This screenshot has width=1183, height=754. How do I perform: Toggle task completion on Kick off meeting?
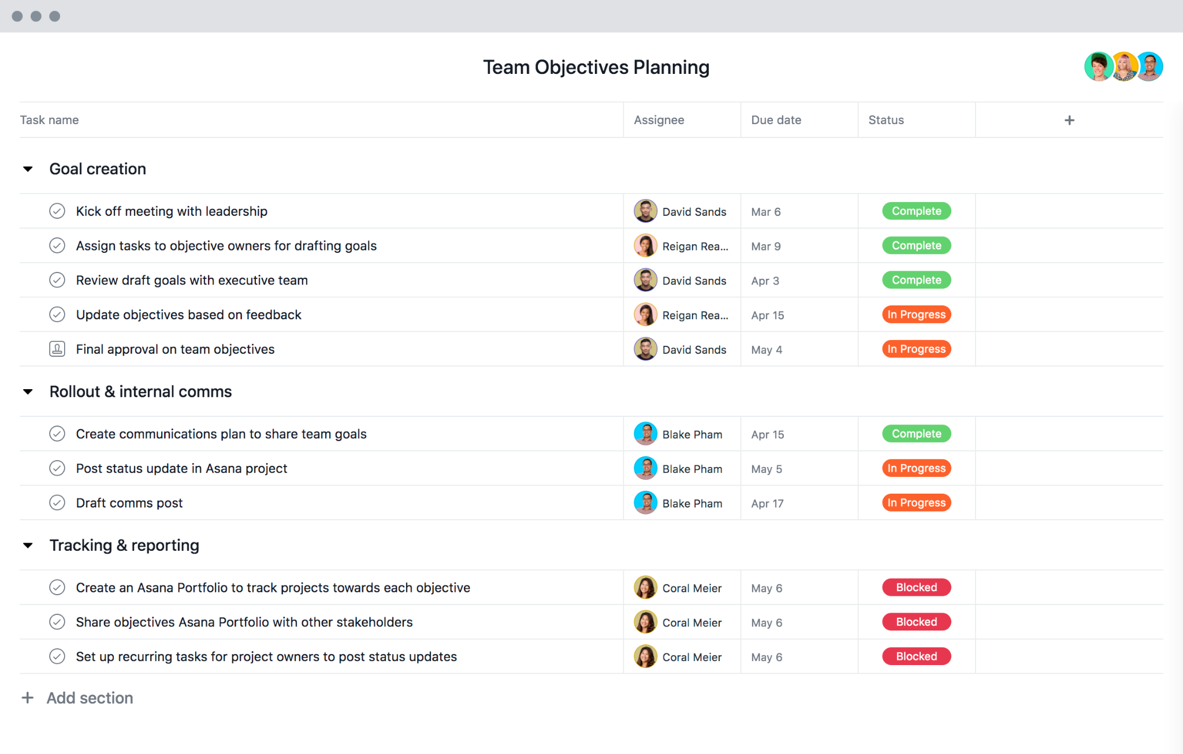point(56,210)
